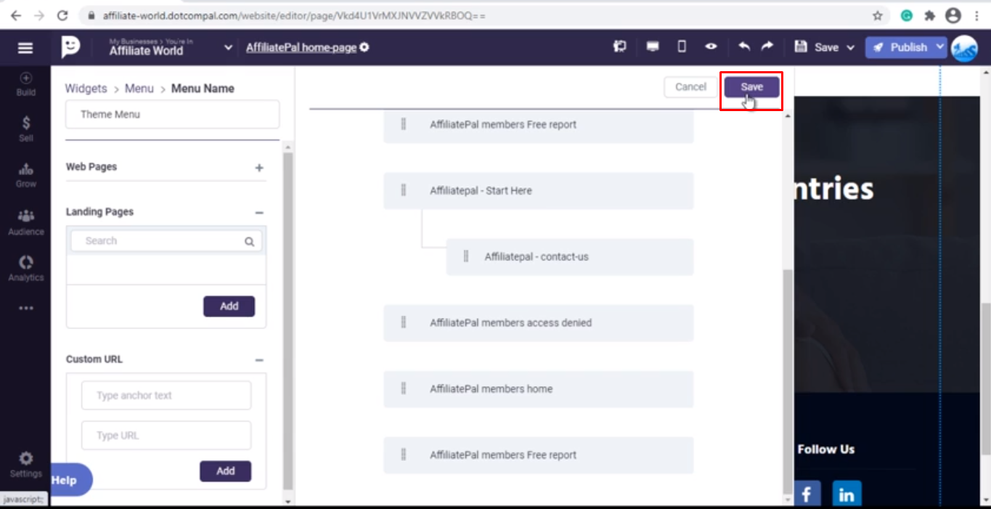Collapse the Landing Pages section

259,213
